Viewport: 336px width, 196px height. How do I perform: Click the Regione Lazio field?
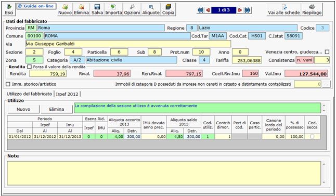(248, 28)
